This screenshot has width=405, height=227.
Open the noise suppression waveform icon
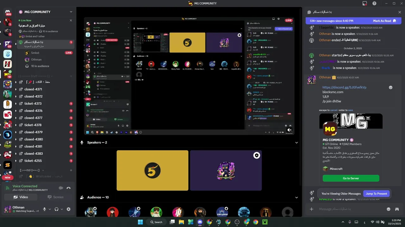(x=61, y=188)
